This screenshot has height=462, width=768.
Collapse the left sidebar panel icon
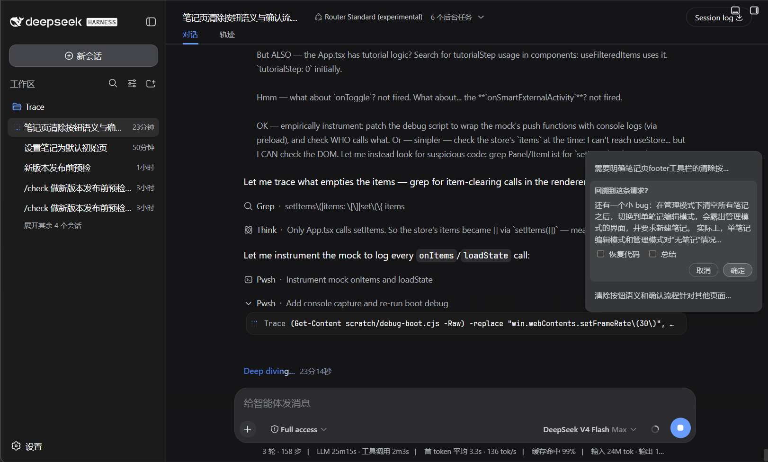click(151, 22)
